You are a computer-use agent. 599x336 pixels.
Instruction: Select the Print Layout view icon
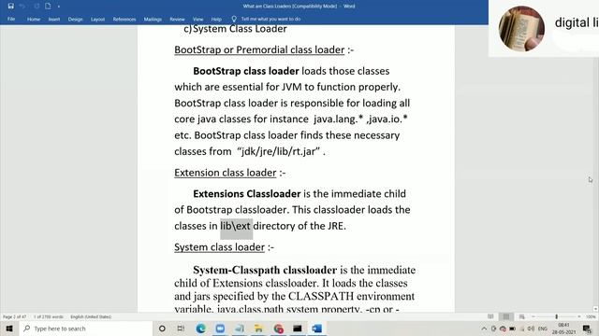(506, 316)
